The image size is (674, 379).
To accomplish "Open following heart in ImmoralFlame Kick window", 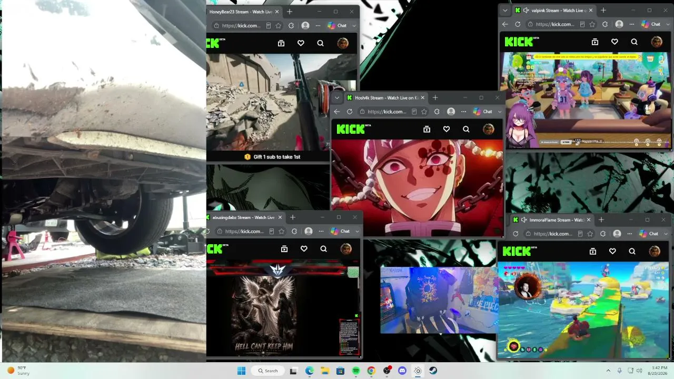I will pos(612,252).
